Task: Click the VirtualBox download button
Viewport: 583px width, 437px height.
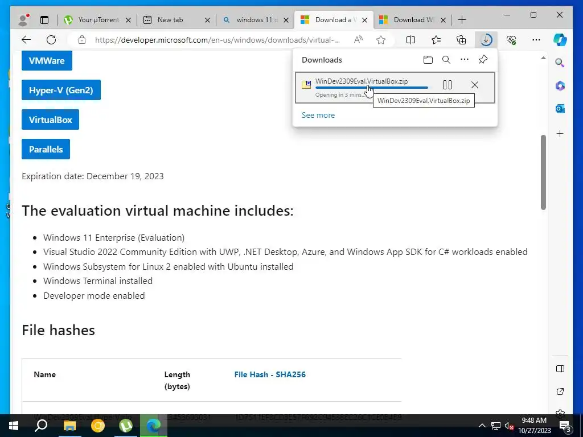Action: [50, 119]
